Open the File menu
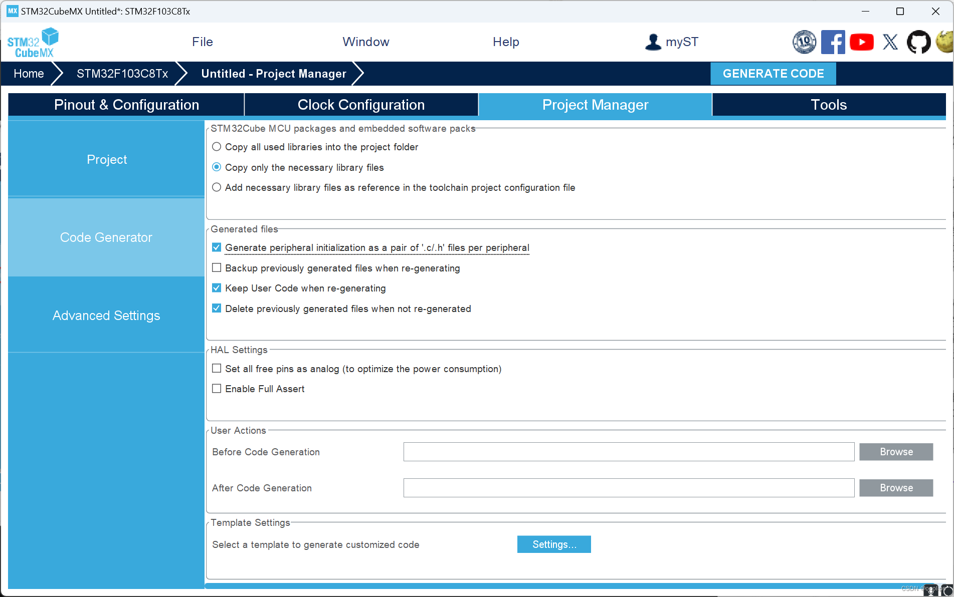 pyautogui.click(x=203, y=42)
